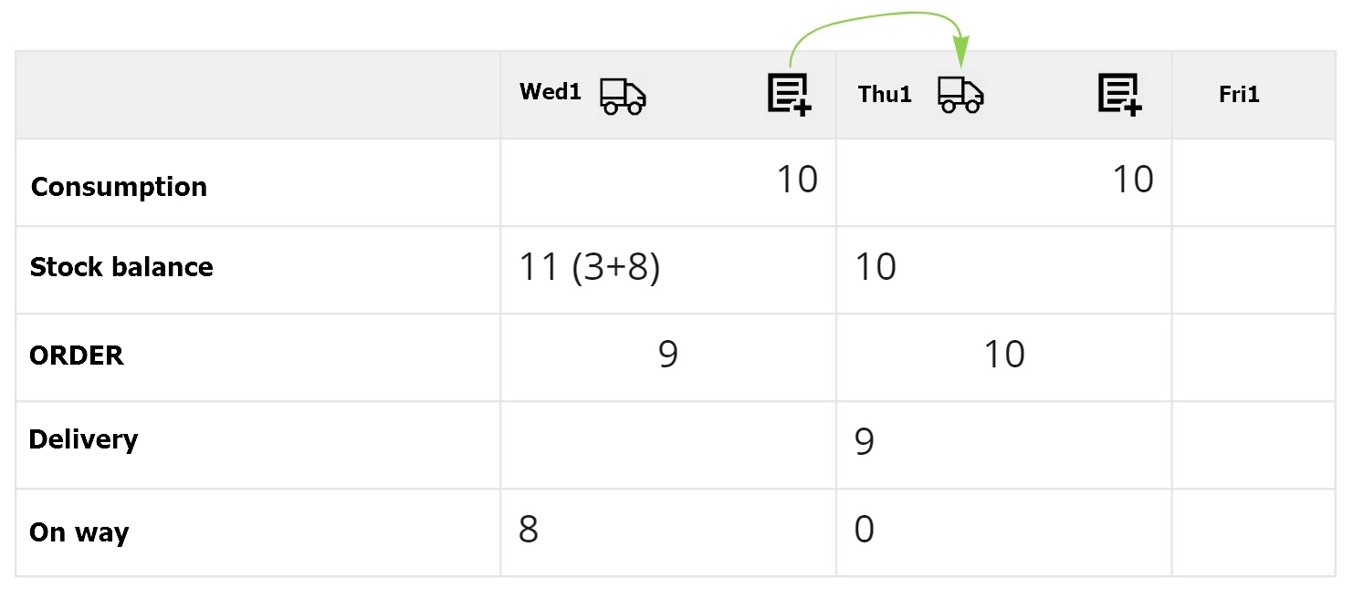Click the Wed1 delivery truck icon

tap(623, 95)
